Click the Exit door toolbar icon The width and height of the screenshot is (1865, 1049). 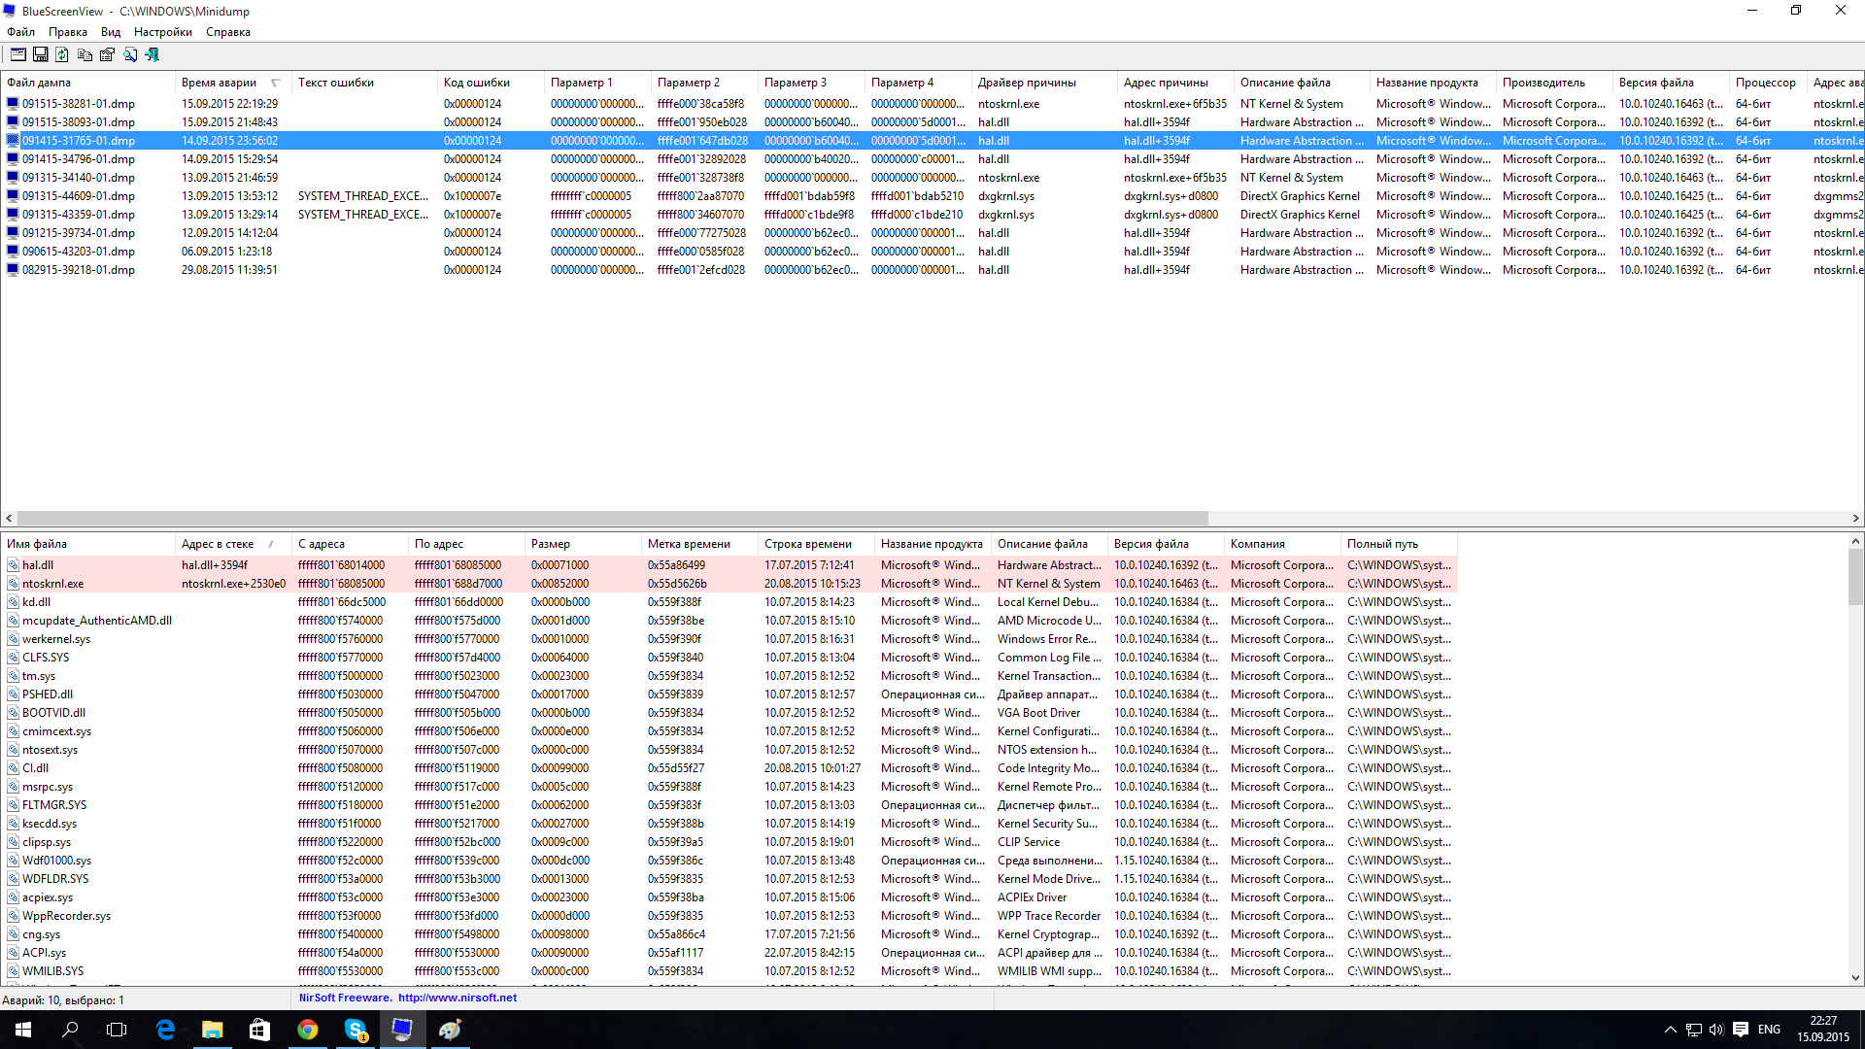pyautogui.click(x=153, y=54)
